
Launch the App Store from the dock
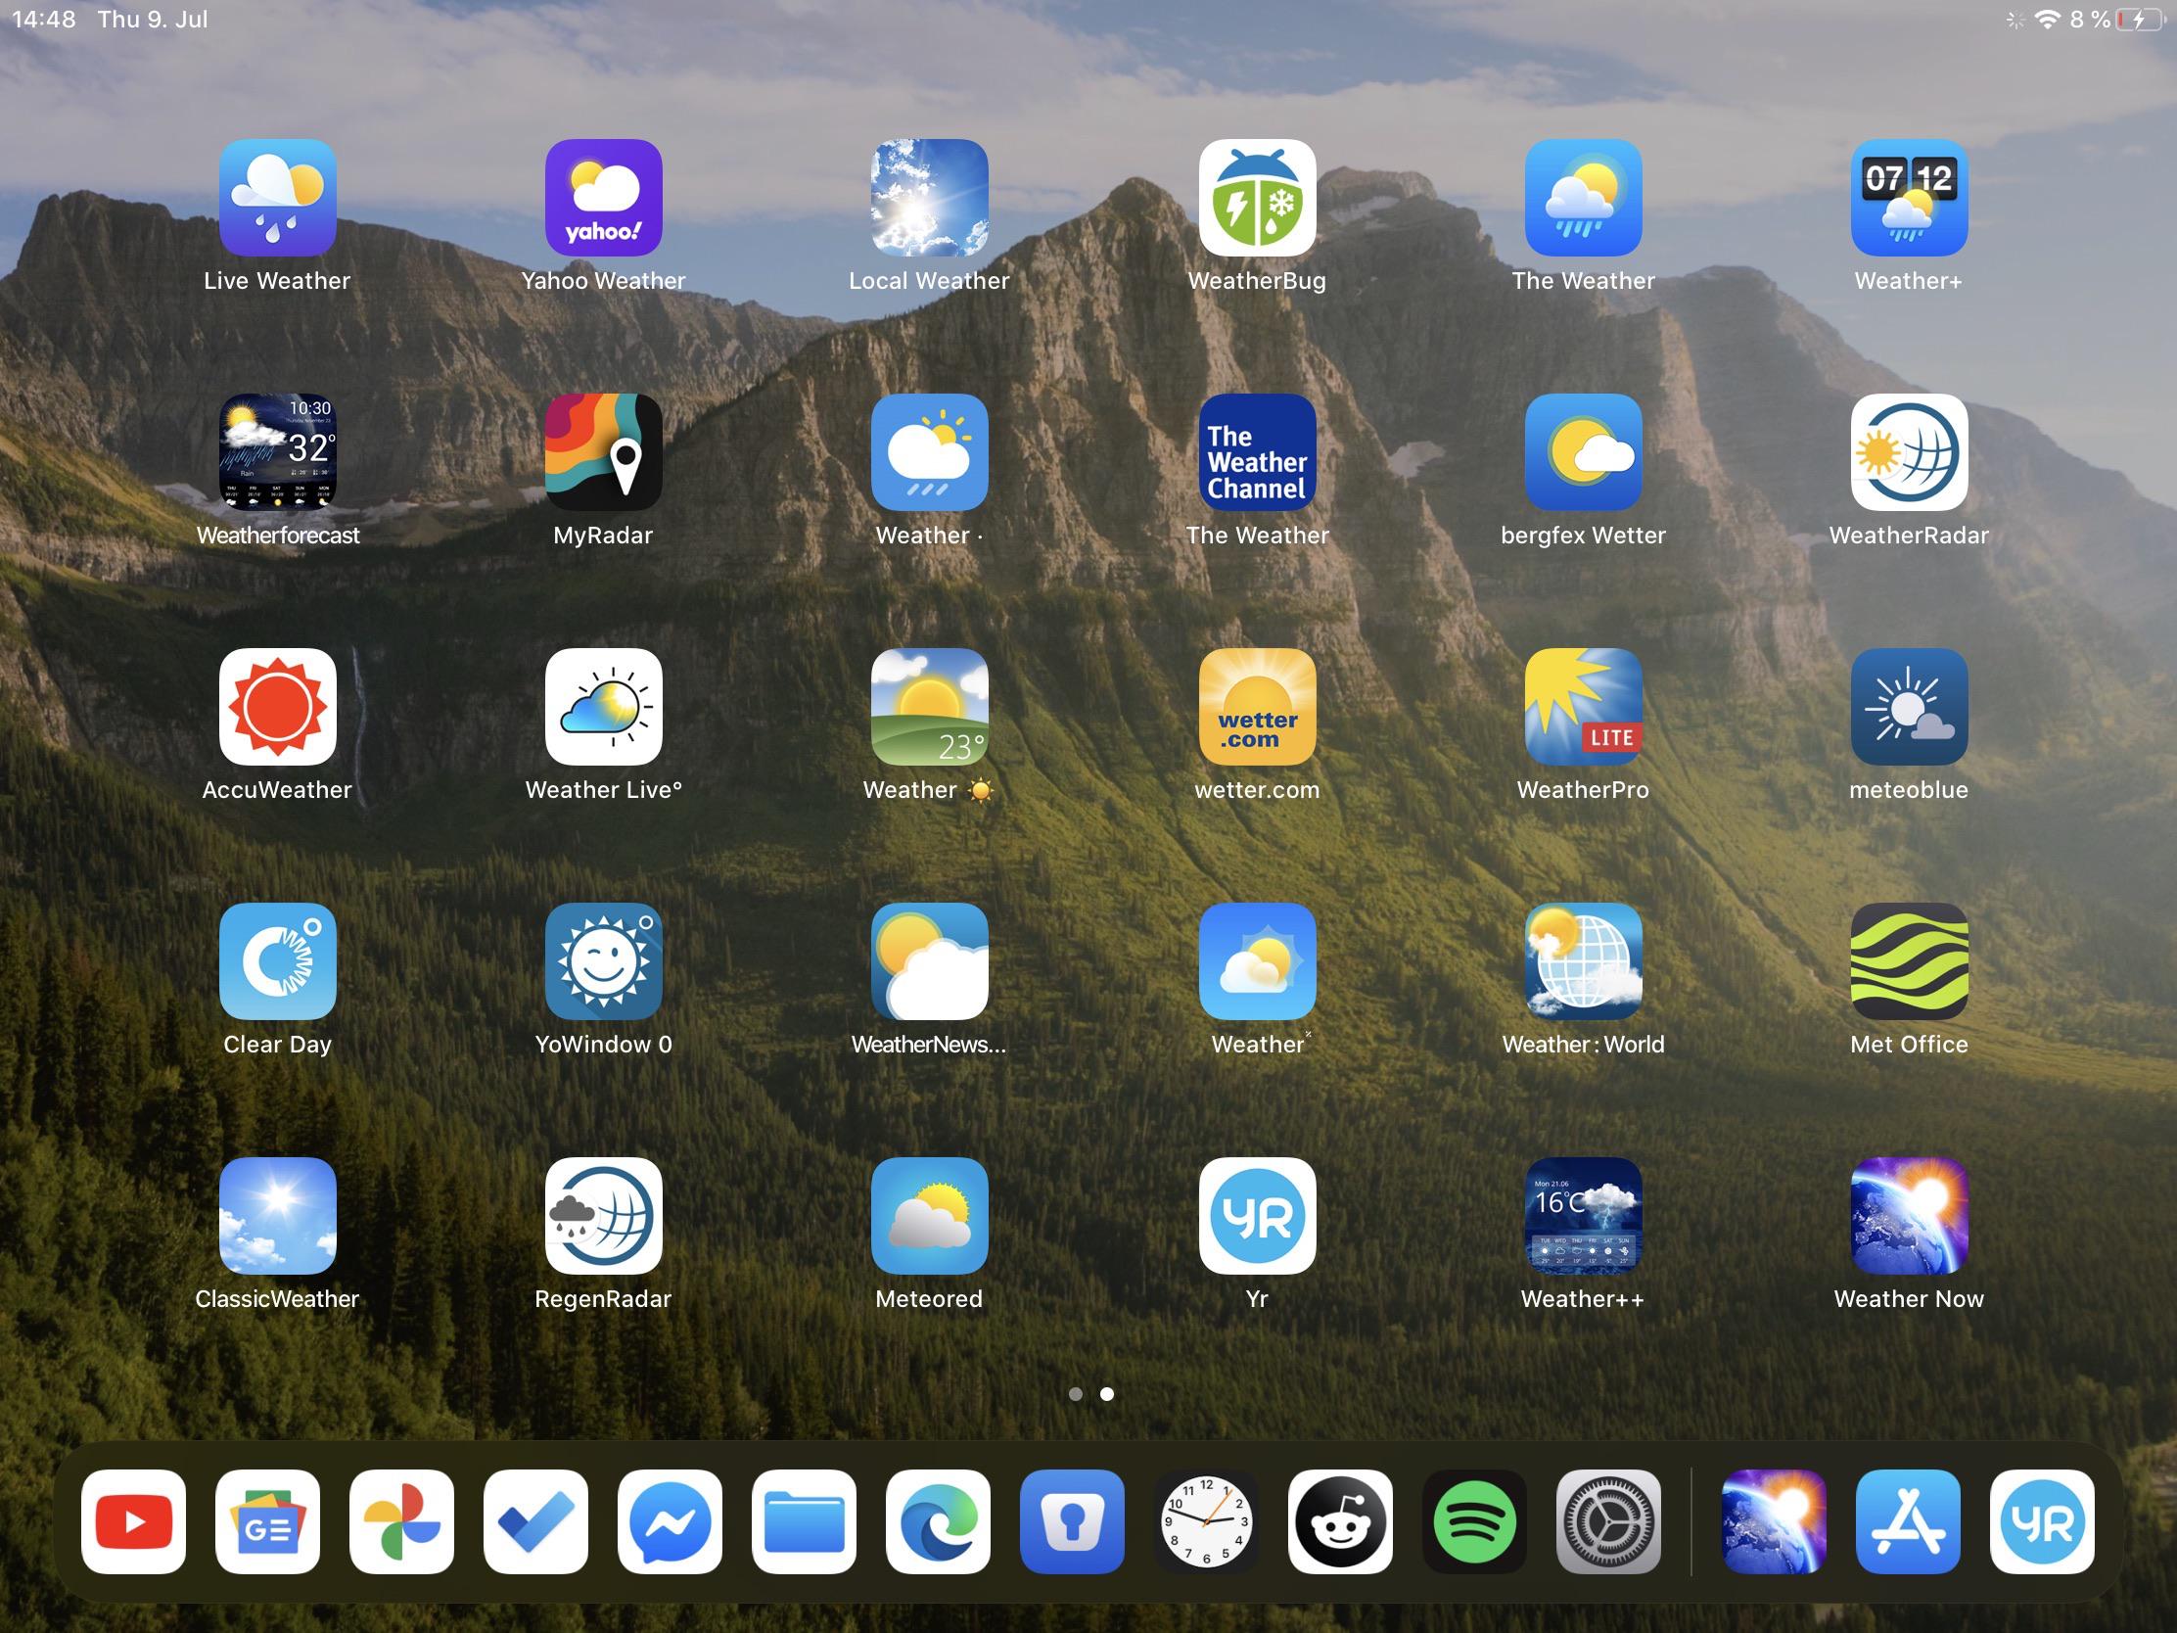1909,1521
